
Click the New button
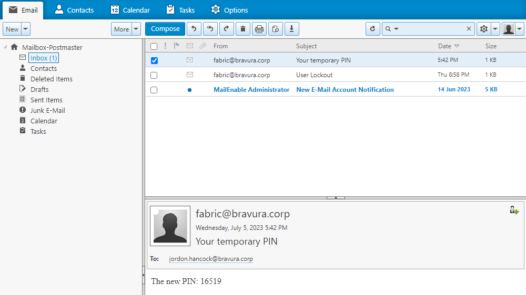(12, 29)
